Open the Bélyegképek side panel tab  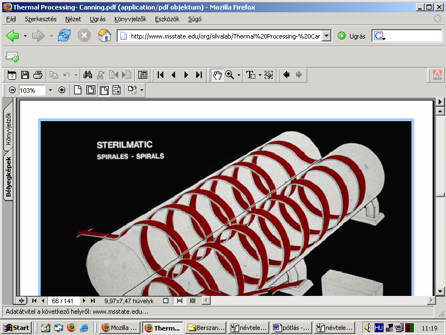click(x=8, y=176)
